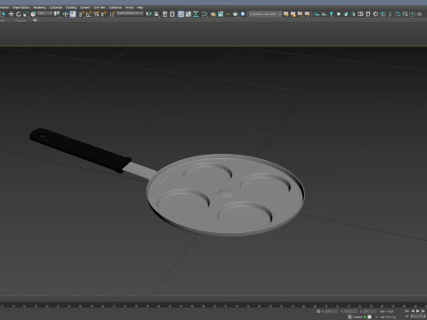This screenshot has width=427, height=320.
Task: Toggle 3D Snaps
Action: pyautogui.click(x=81, y=14)
